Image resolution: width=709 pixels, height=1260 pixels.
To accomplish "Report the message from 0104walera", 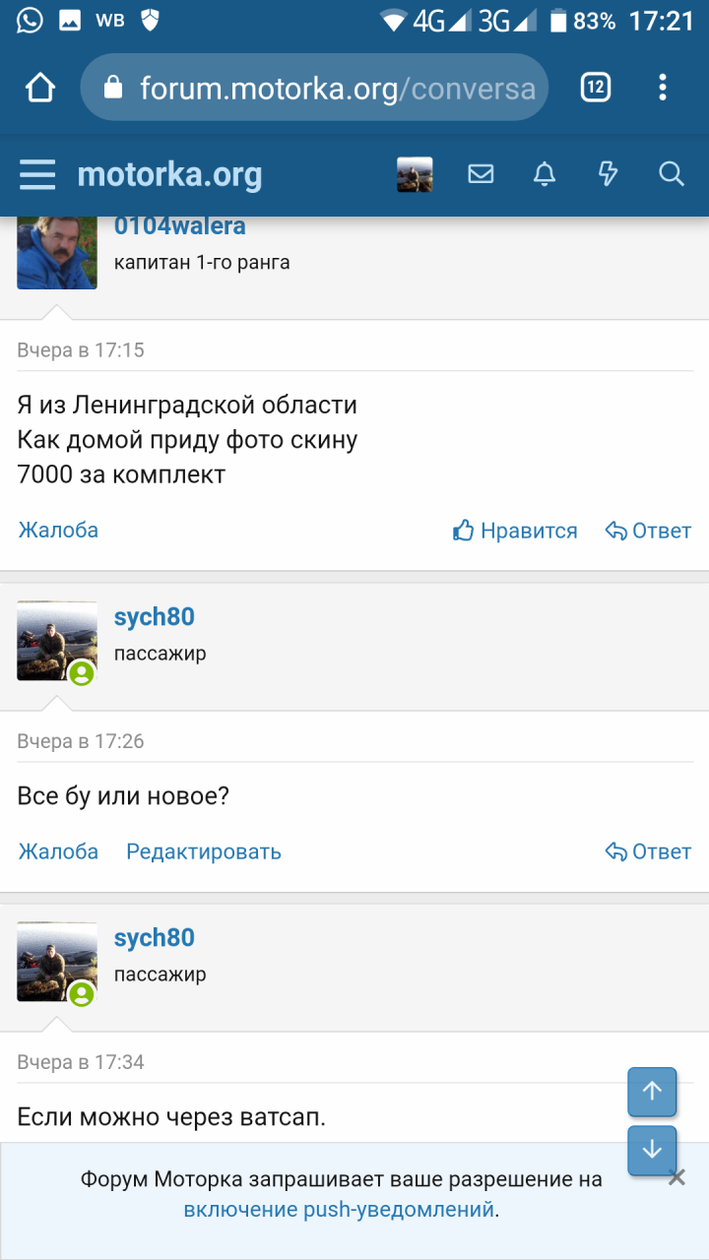I will (x=58, y=531).
